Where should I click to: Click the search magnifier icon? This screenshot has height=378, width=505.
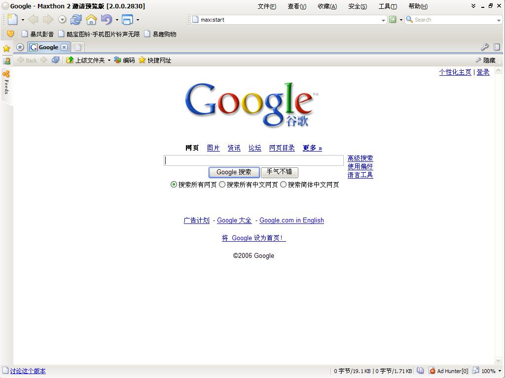[x=409, y=19]
